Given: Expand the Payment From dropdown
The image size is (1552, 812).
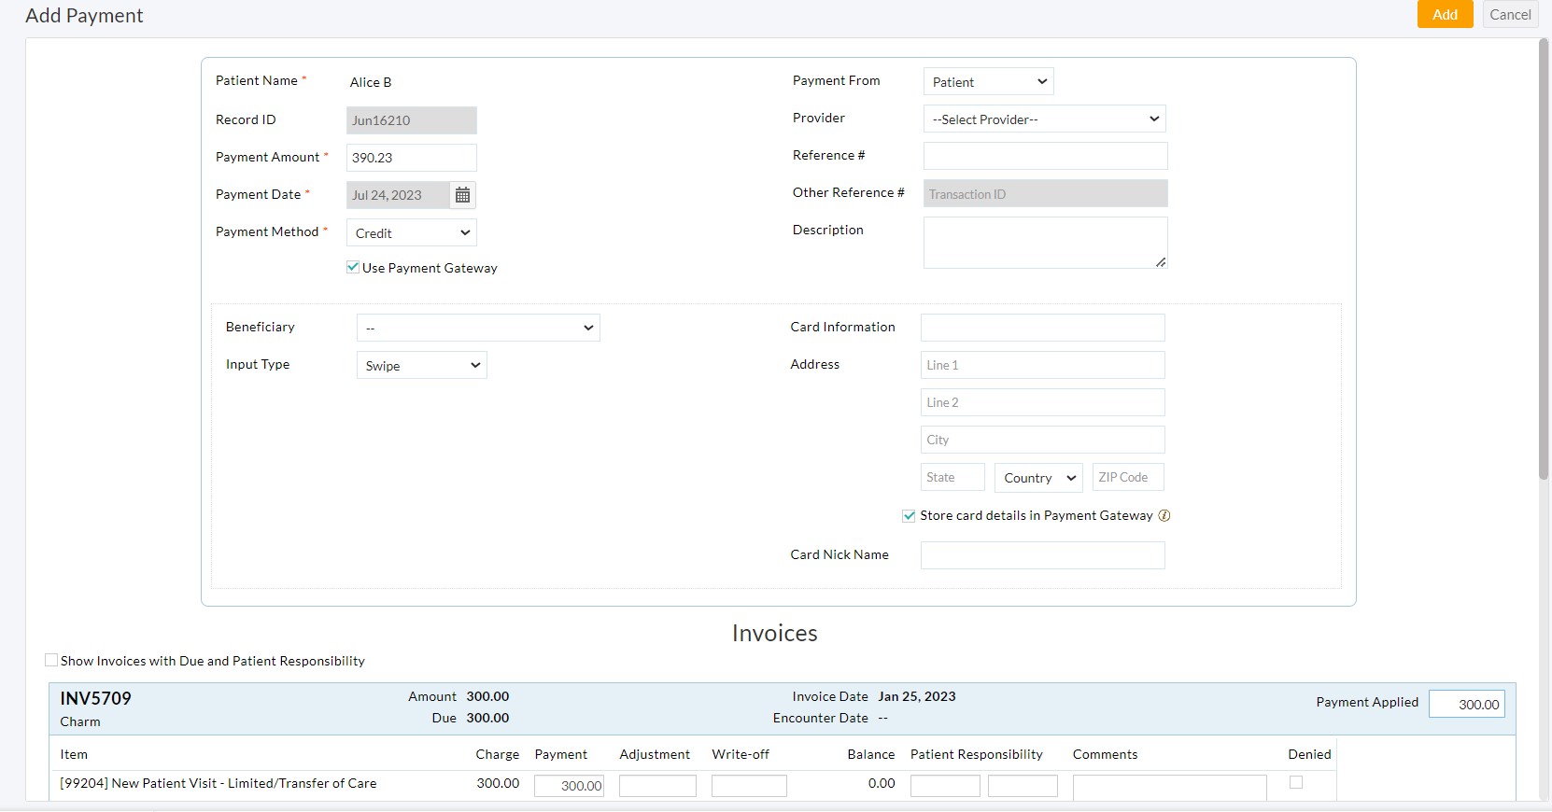Looking at the screenshot, I should (988, 82).
